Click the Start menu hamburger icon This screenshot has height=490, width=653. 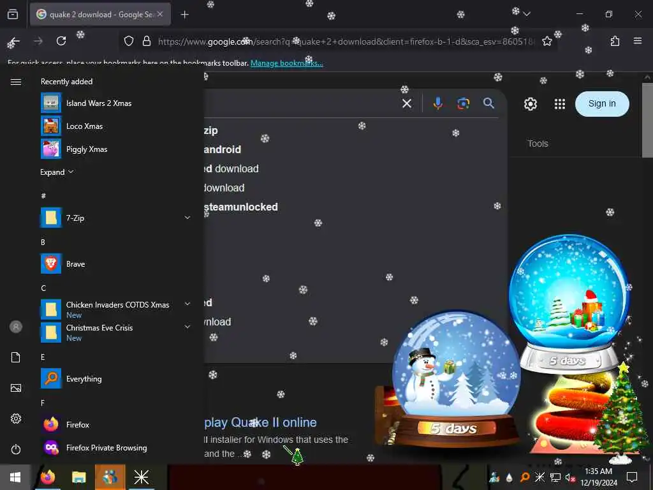click(16, 82)
